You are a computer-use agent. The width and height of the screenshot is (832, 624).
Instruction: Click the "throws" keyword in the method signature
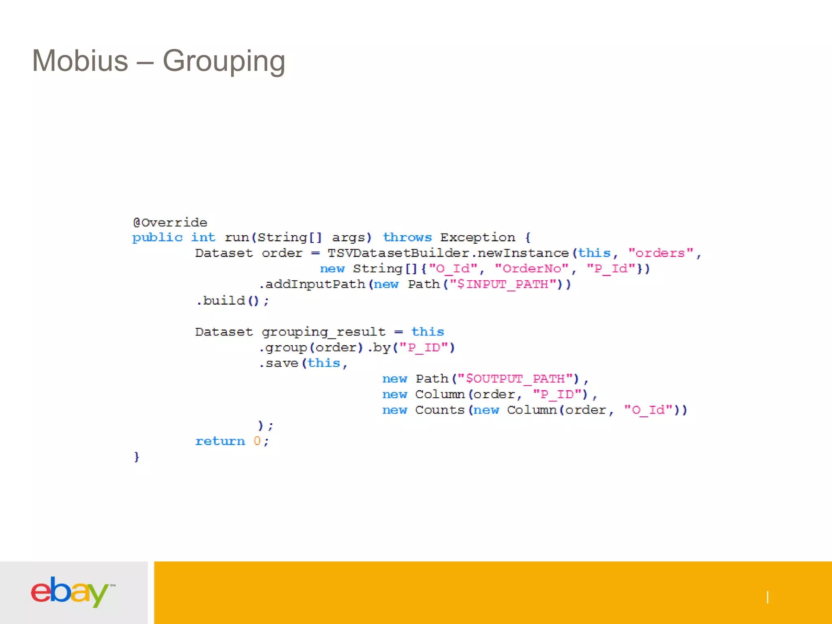click(407, 237)
